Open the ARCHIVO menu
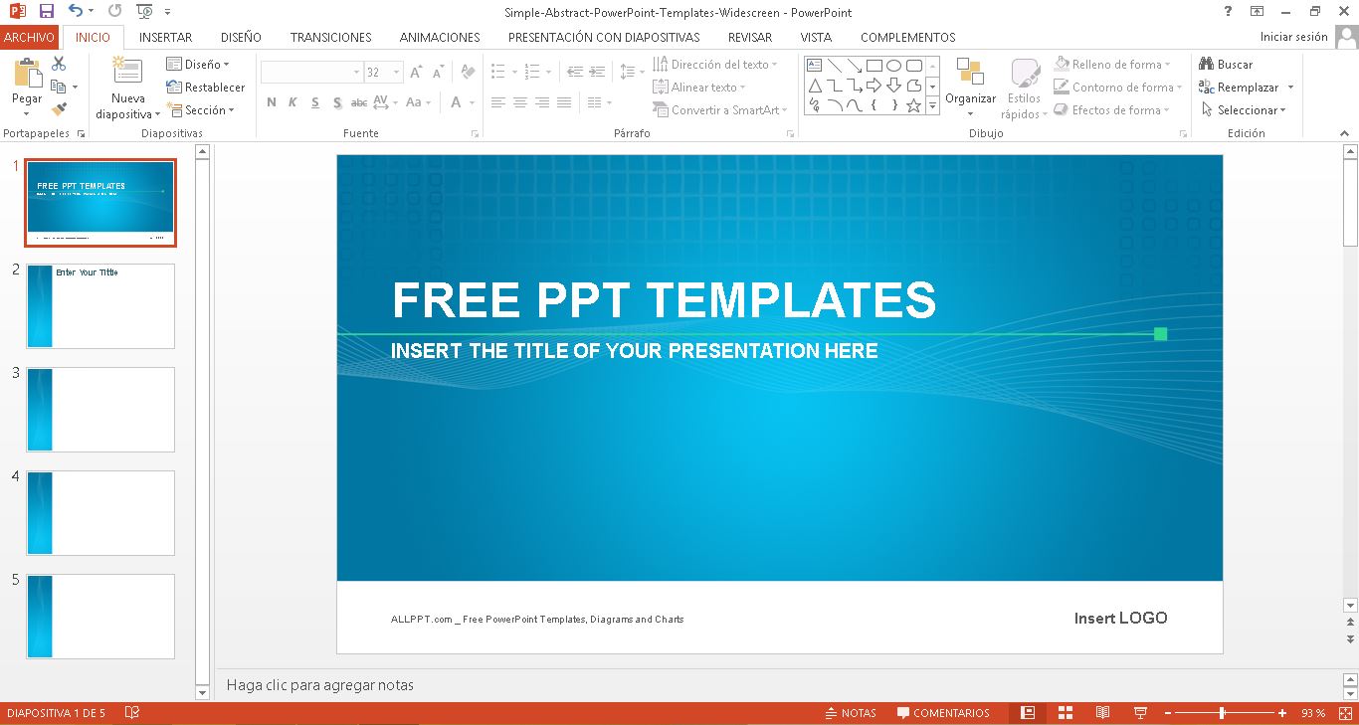Viewport: 1359px width, 725px height. tap(29, 37)
